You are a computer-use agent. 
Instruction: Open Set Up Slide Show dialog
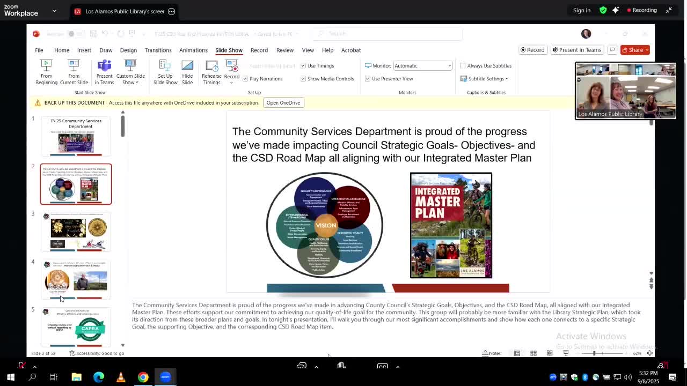[x=165, y=72]
